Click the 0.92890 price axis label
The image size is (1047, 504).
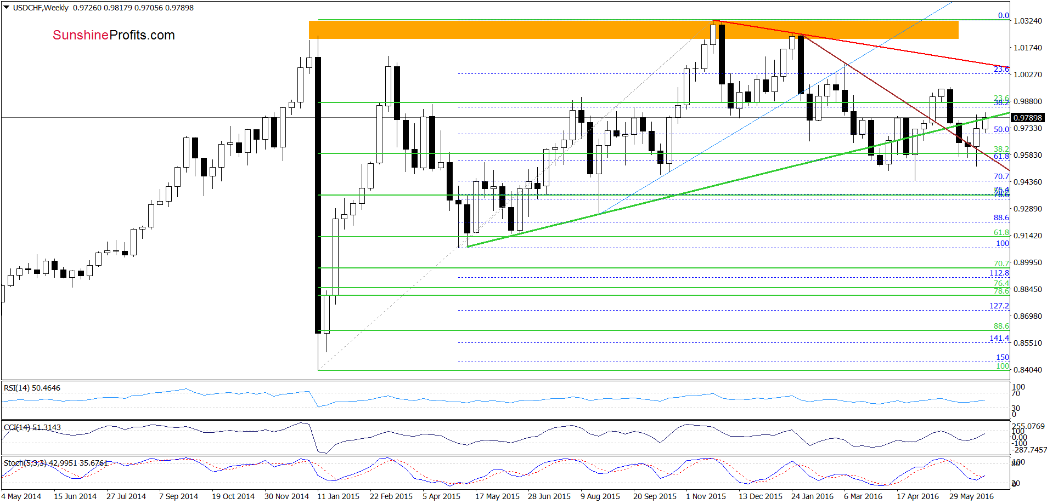pyautogui.click(x=1027, y=209)
